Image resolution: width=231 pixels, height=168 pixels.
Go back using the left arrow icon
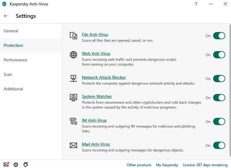(x=6, y=16)
